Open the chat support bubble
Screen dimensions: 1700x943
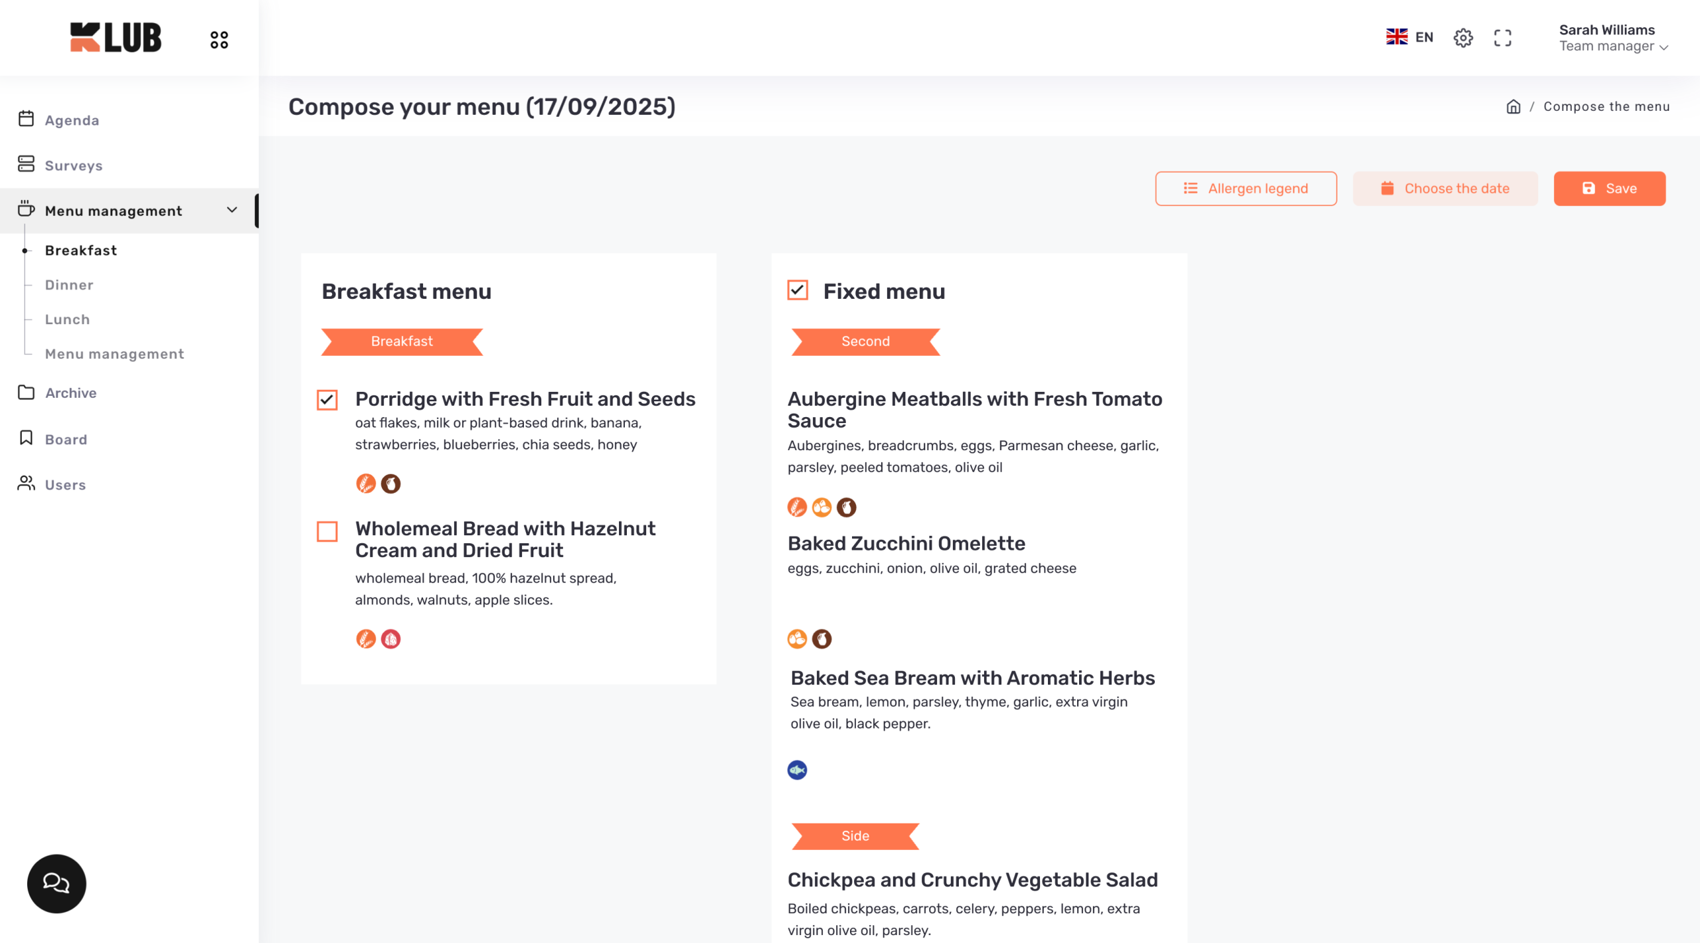tap(56, 883)
